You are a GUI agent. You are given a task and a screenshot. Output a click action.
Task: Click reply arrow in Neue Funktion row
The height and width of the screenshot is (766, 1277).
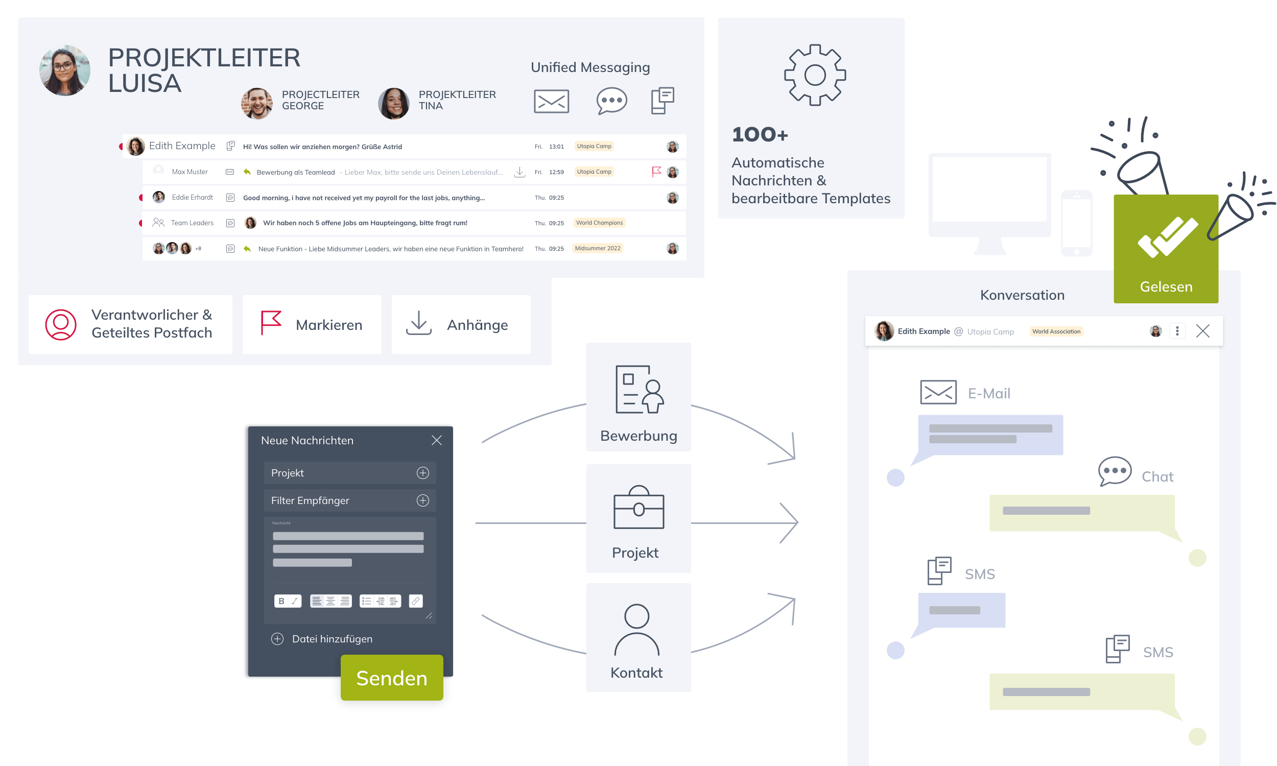pos(247,248)
